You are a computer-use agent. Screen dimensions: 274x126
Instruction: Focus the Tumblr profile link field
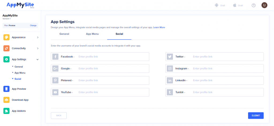215,92
